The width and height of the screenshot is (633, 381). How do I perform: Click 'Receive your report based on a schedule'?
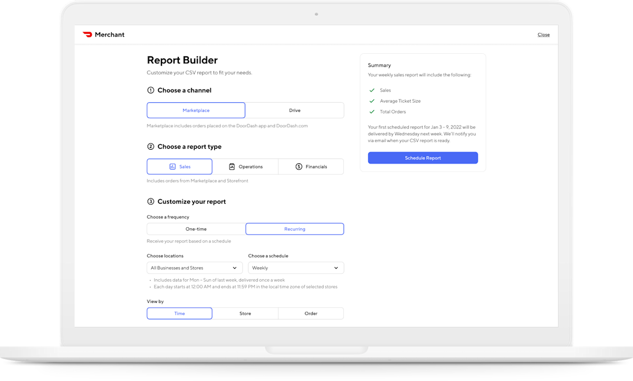point(189,241)
